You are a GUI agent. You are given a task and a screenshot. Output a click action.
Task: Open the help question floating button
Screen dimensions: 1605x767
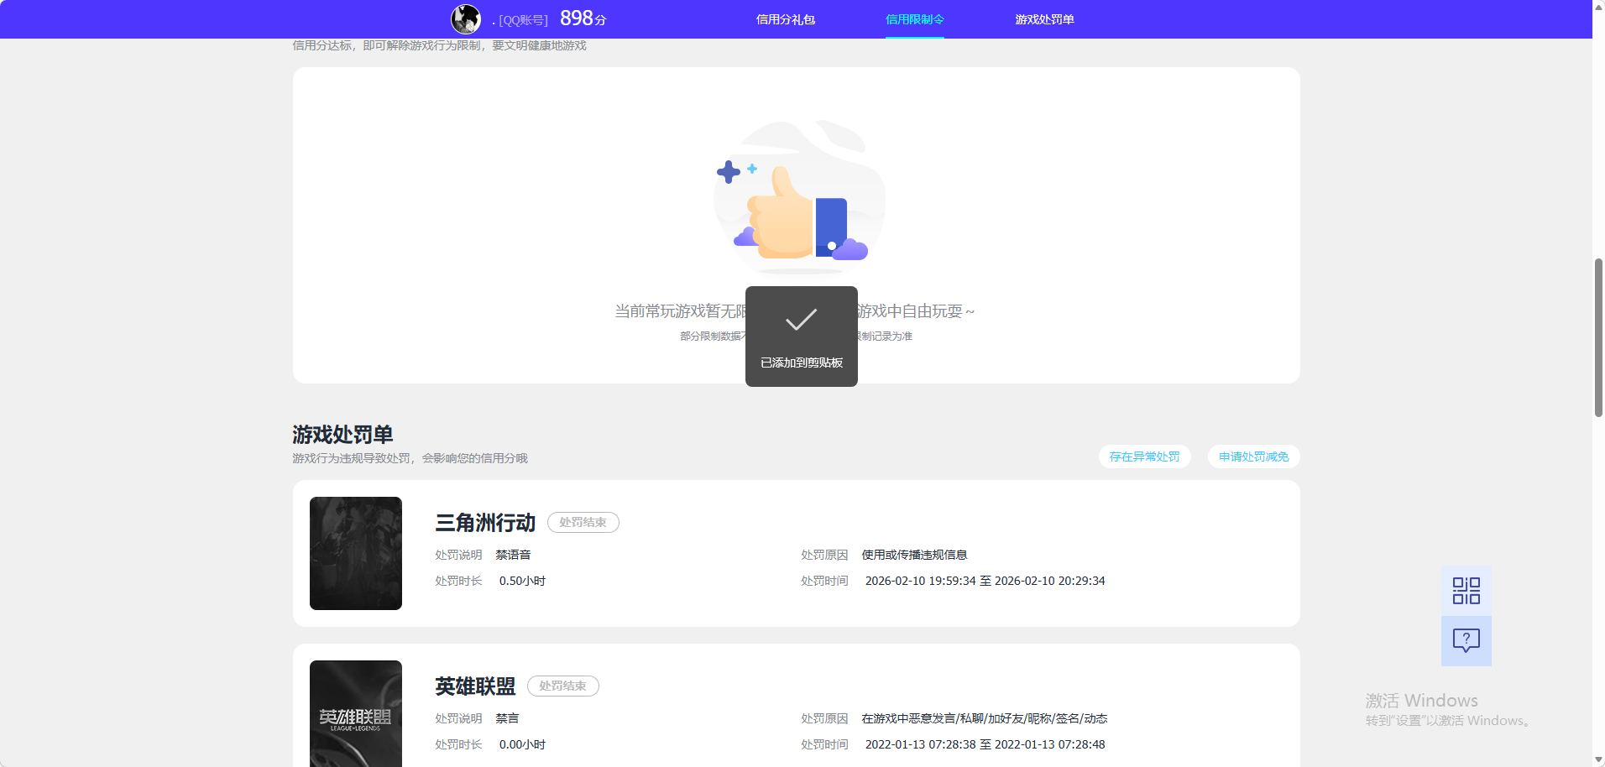pos(1466,641)
